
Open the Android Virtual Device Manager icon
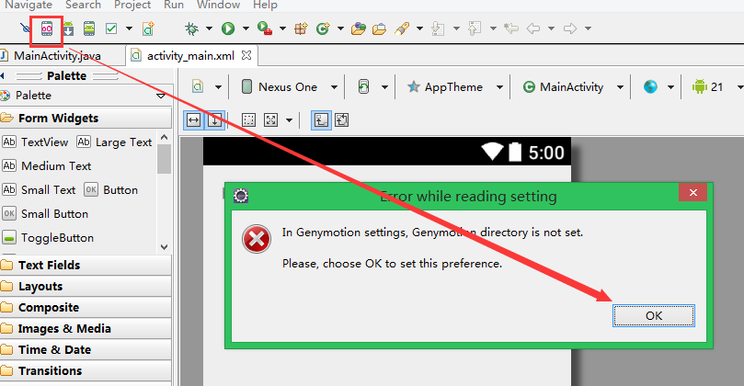(x=89, y=28)
